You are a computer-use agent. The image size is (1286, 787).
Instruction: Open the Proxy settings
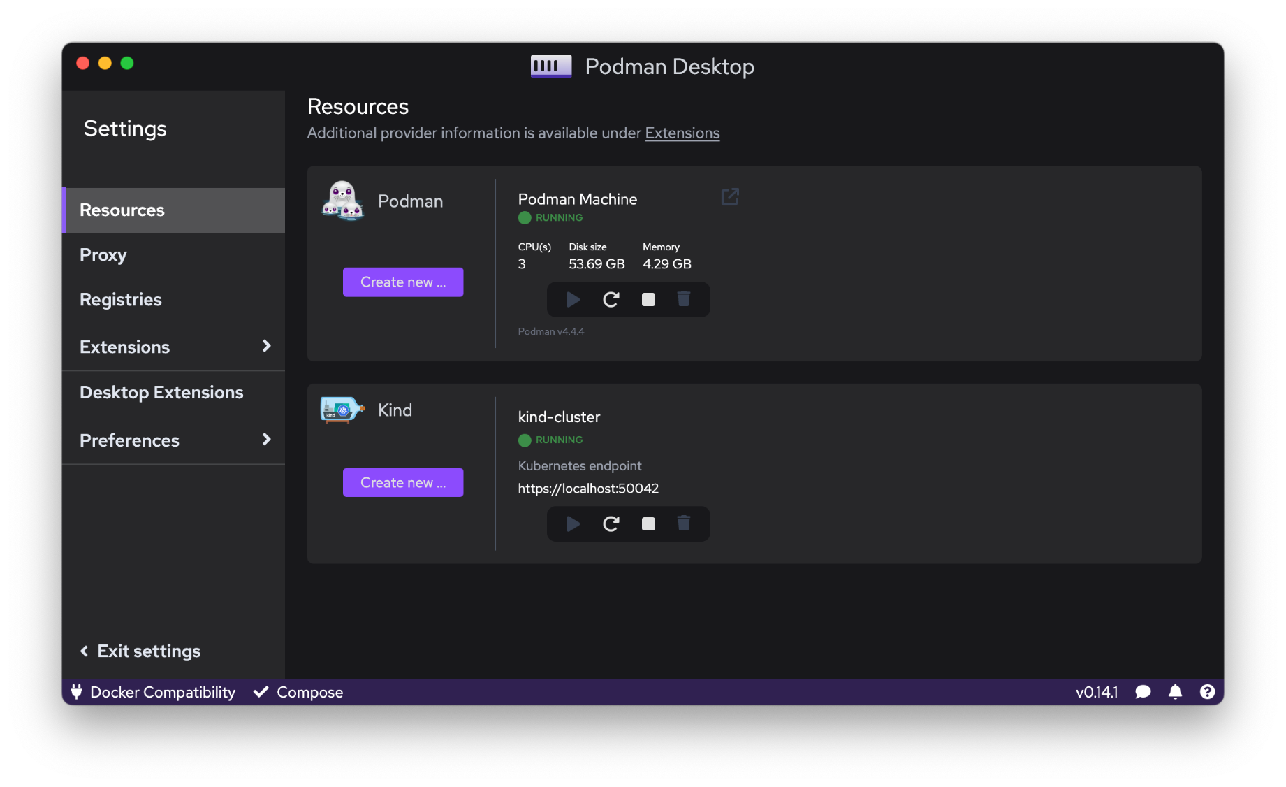(173, 255)
